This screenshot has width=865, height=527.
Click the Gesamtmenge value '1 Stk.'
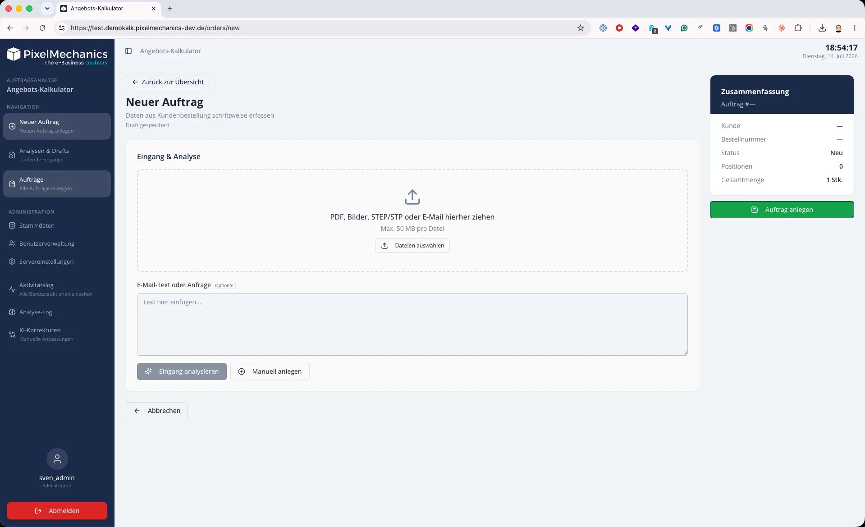(x=834, y=180)
